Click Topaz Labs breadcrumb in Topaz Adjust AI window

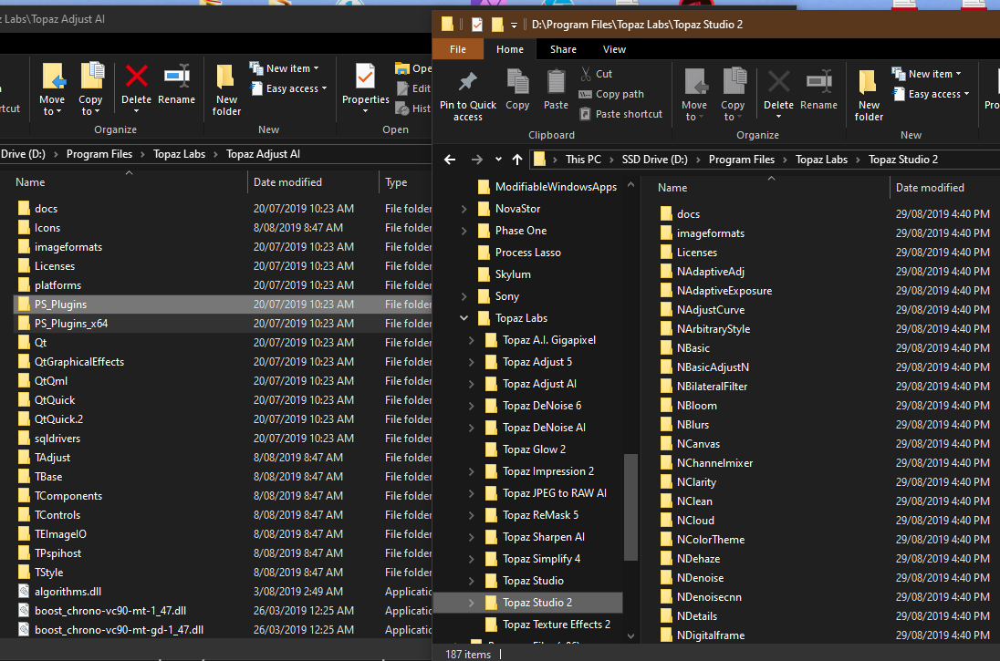(x=179, y=153)
